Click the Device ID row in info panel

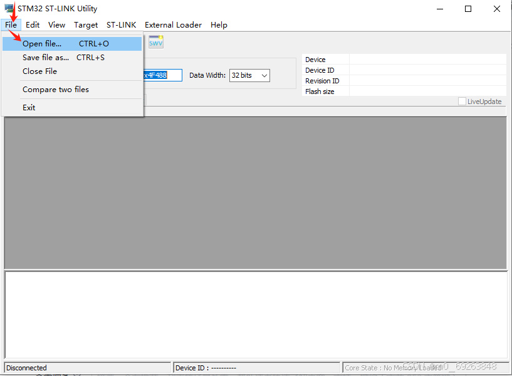tap(404, 70)
